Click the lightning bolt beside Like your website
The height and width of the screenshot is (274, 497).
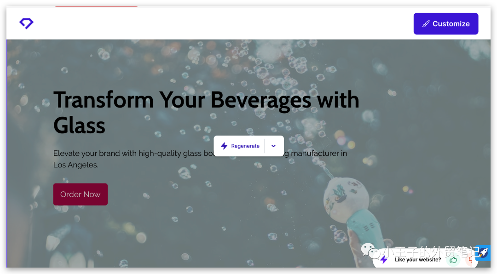(x=384, y=260)
